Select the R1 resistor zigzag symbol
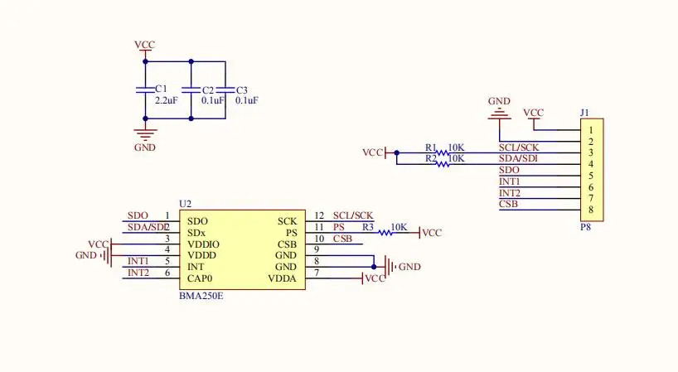Viewport: 678px width, 372px height. click(x=442, y=153)
